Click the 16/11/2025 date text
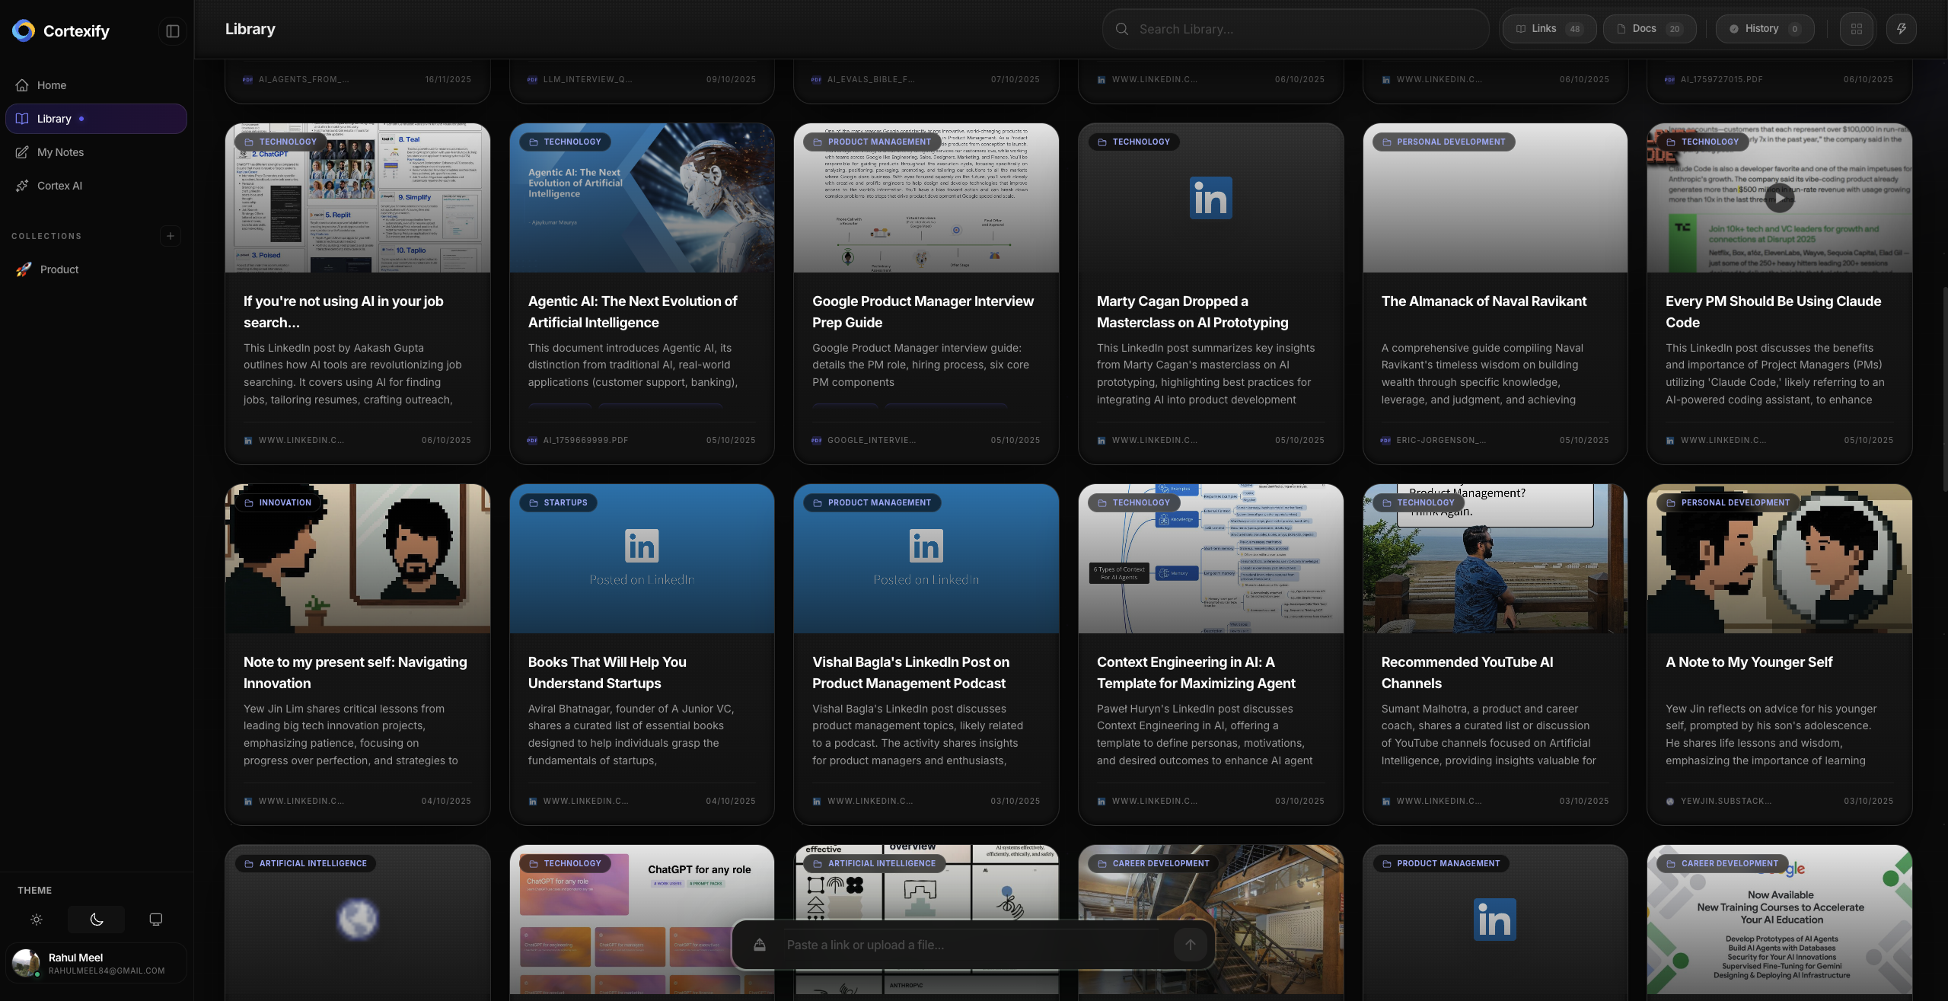The width and height of the screenshot is (1948, 1001). [448, 79]
